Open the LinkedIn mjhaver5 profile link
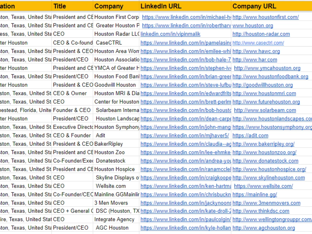The height and width of the screenshot is (234, 312). 185,135
